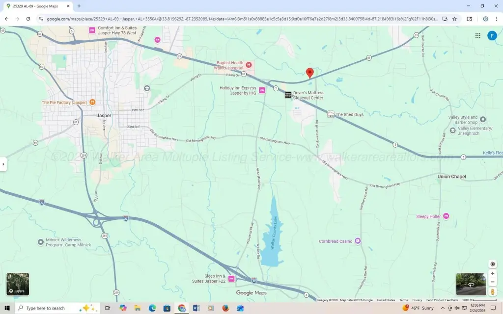
Task: Click Baptist Health Walker Hospital marker
Action: click(x=249, y=65)
